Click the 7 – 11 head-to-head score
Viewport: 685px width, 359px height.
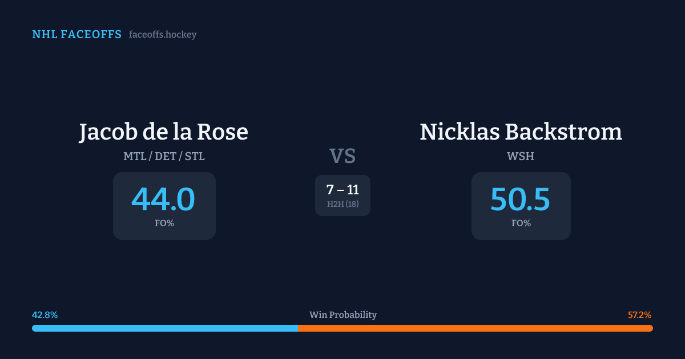point(342,190)
